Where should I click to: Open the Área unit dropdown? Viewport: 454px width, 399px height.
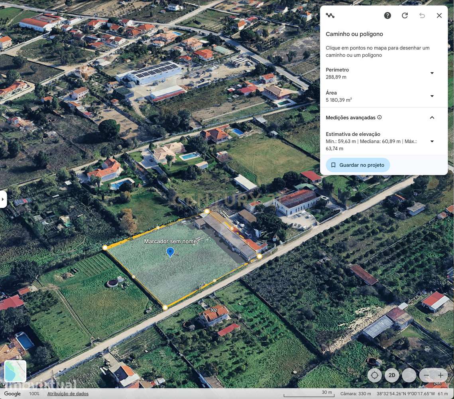tap(432, 96)
